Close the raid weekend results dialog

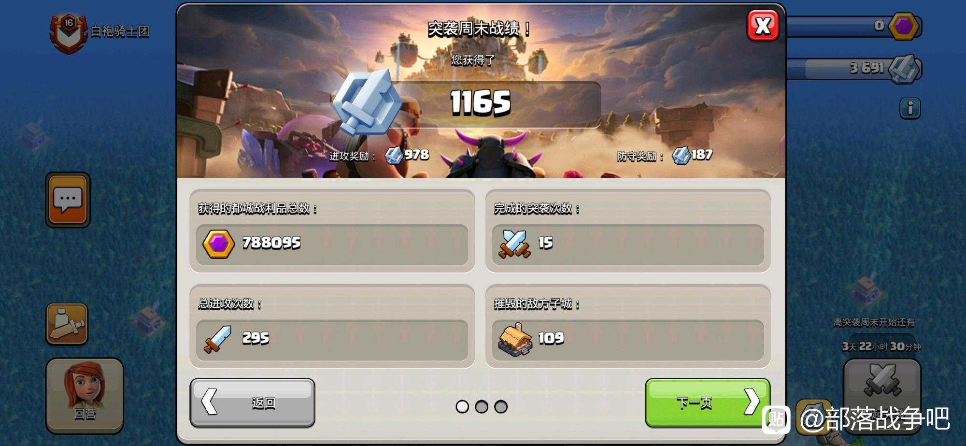[x=763, y=25]
